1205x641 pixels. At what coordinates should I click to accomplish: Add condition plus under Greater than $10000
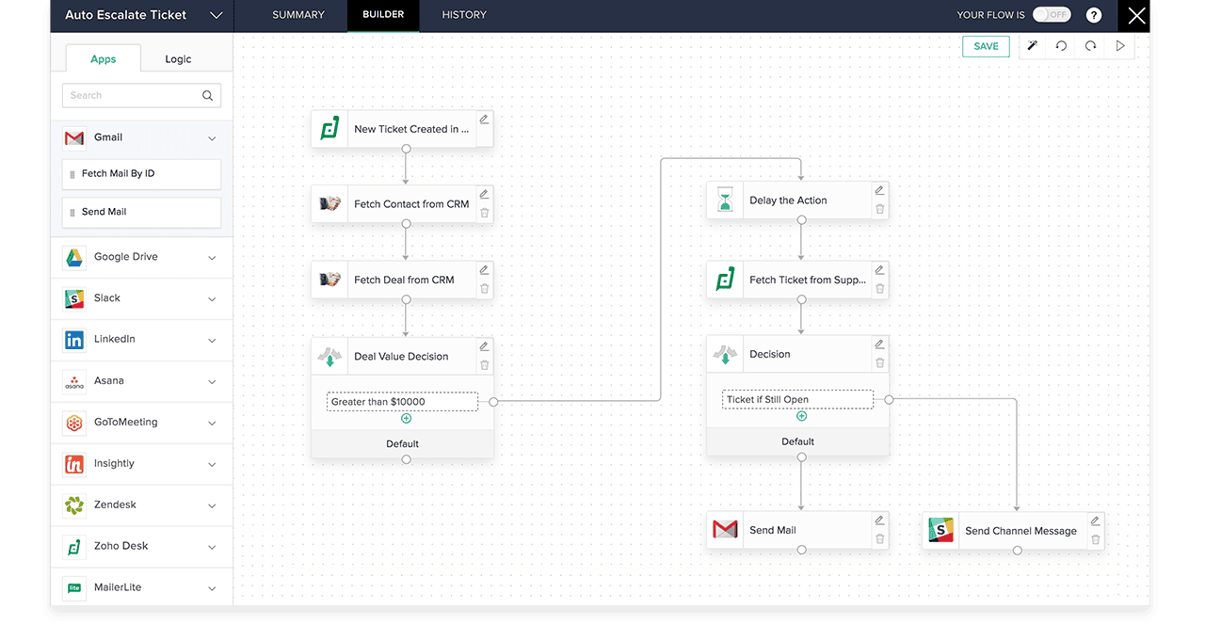point(407,418)
